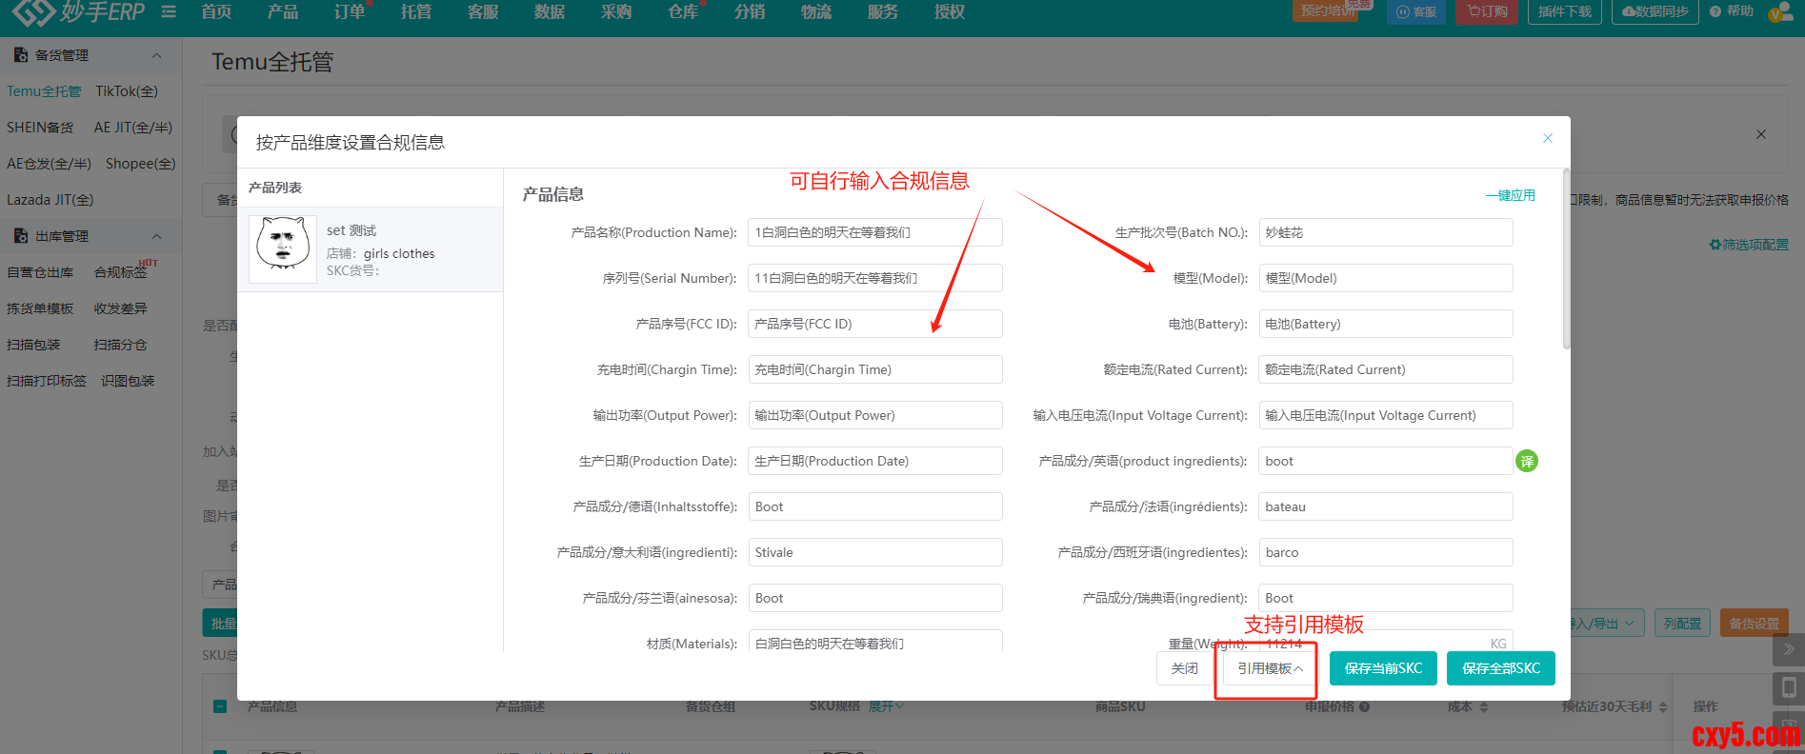Click the 模型(Model) input field
This screenshot has width=1805, height=754.
click(1386, 278)
